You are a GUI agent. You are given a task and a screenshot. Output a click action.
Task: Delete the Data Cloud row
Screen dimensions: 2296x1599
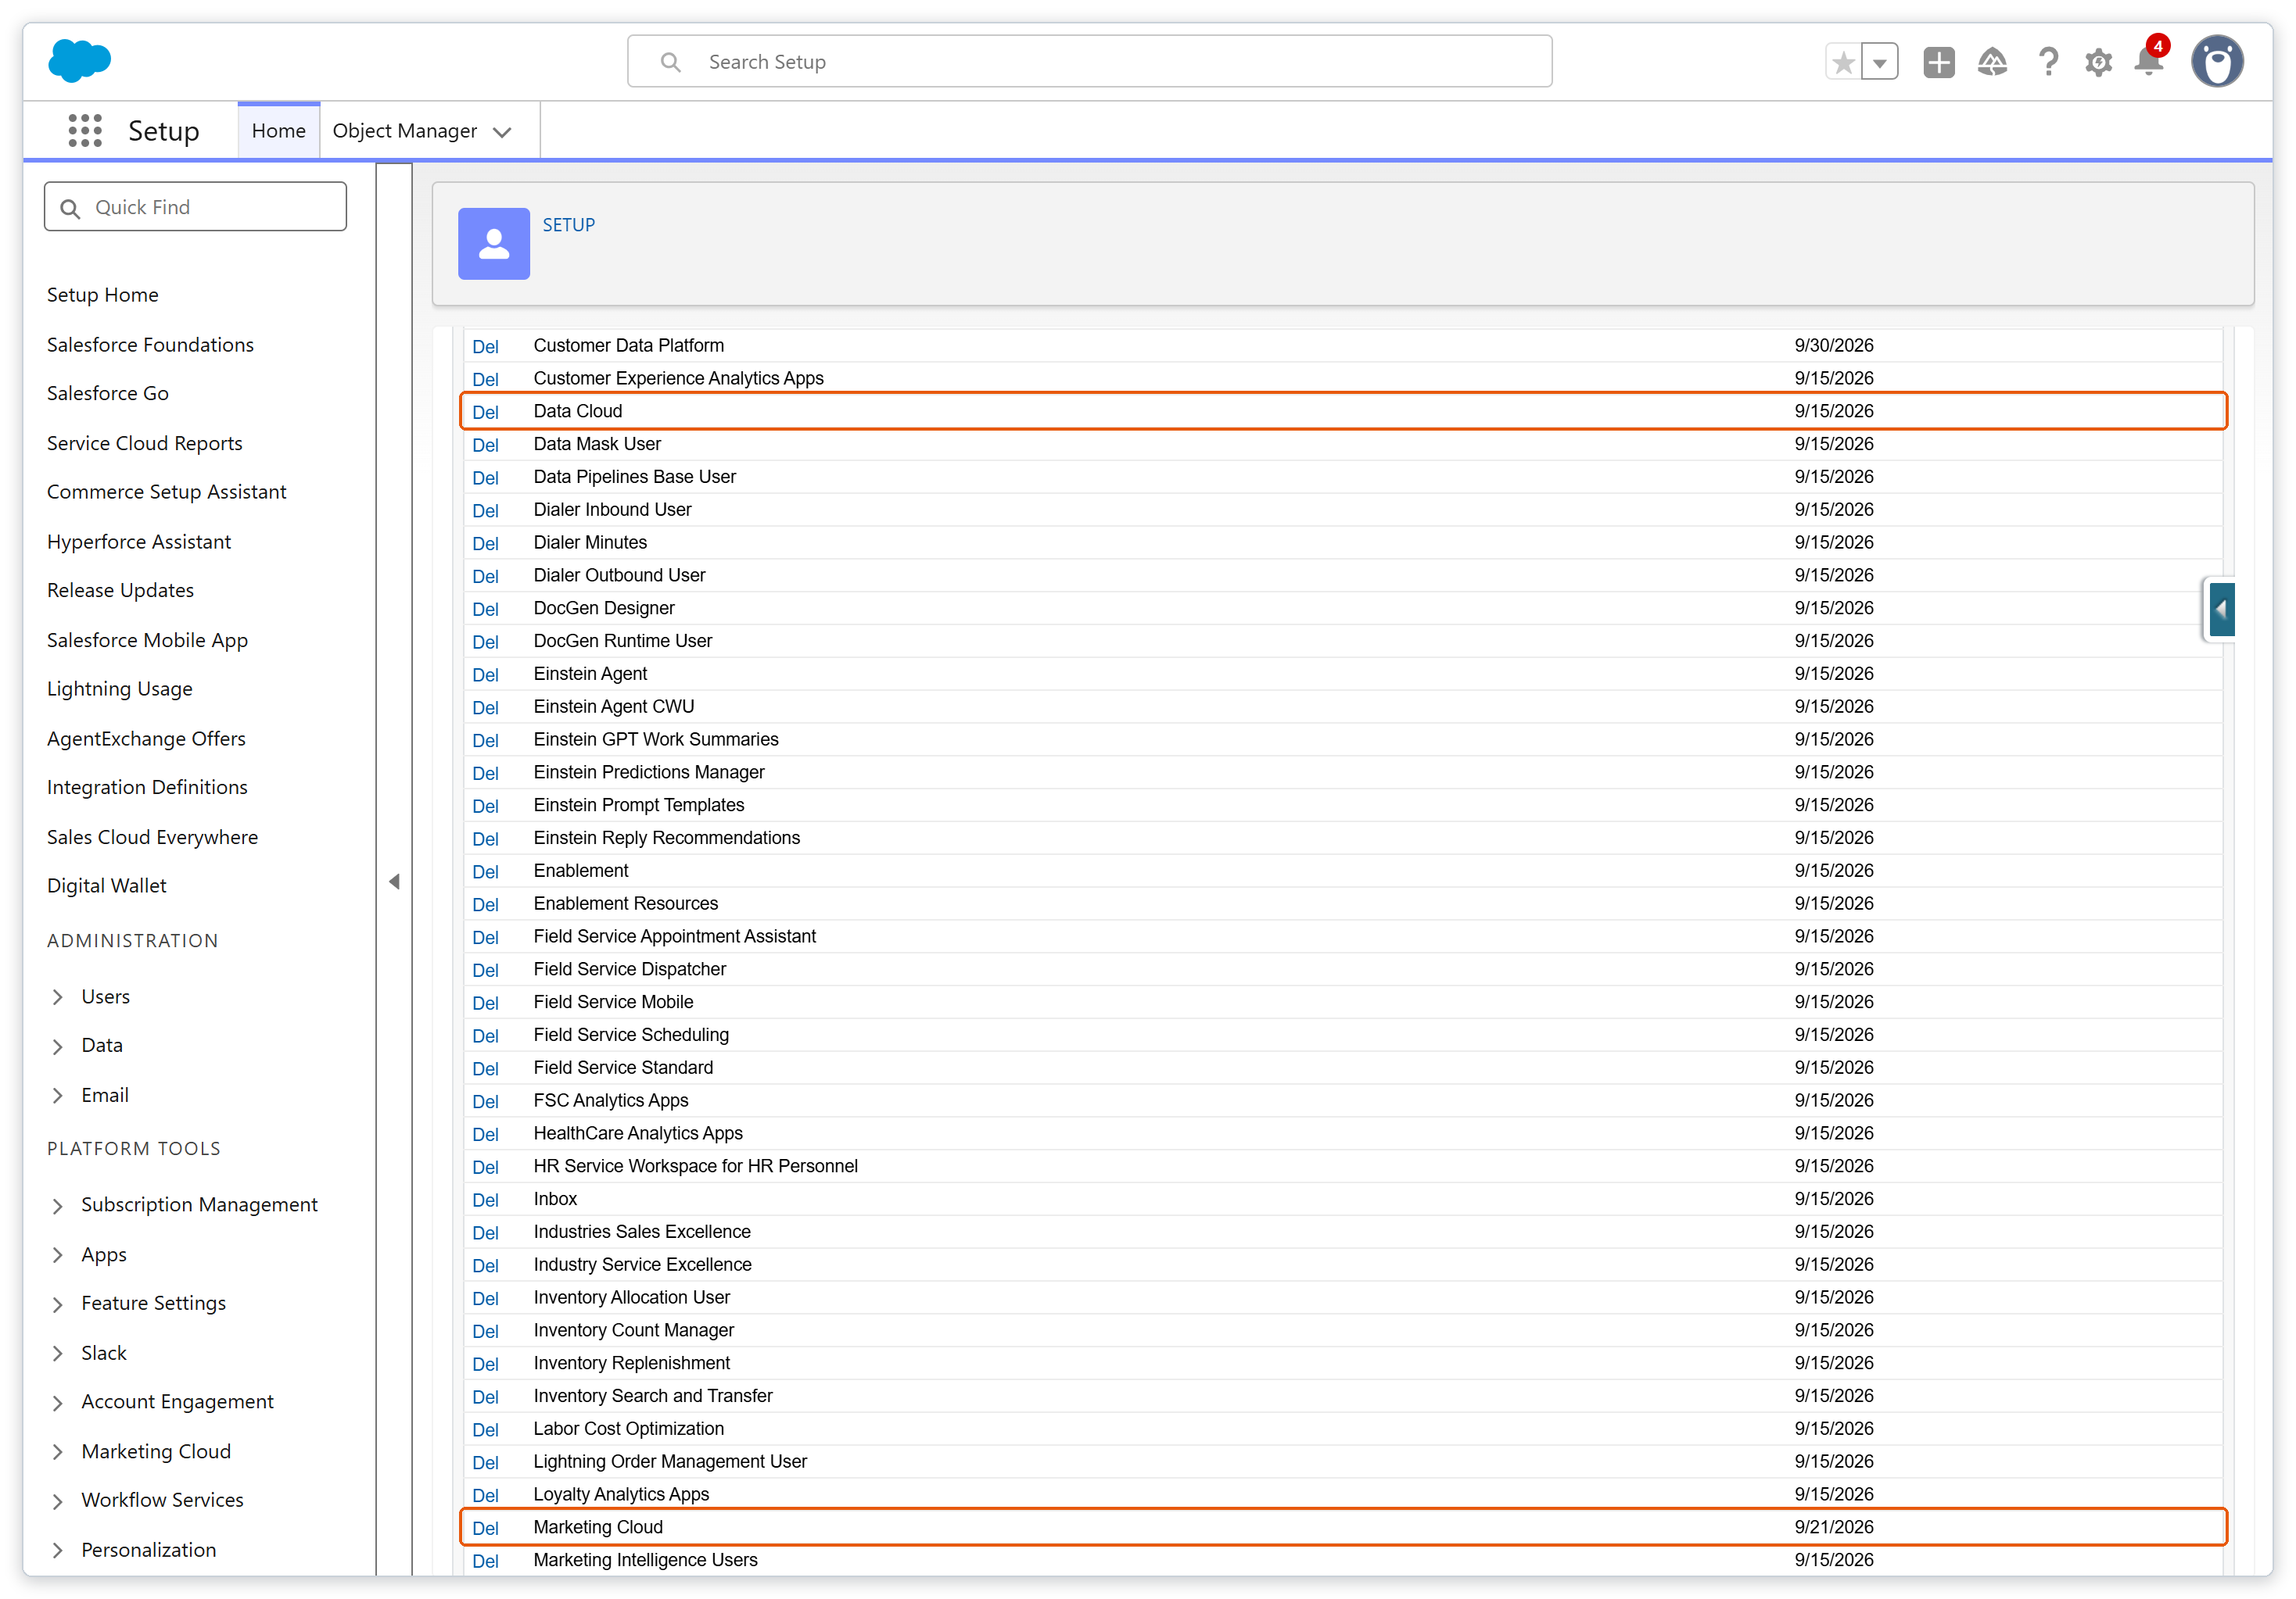tap(485, 412)
